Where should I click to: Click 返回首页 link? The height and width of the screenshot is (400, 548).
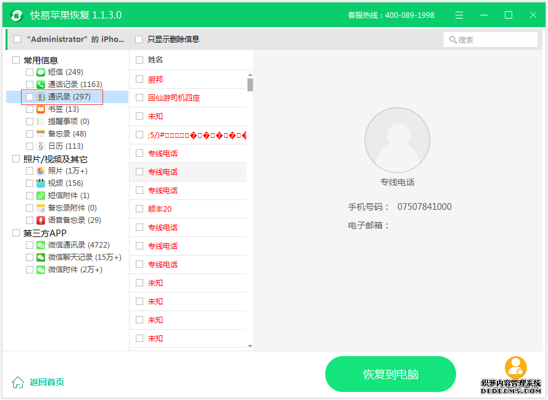pos(47,382)
